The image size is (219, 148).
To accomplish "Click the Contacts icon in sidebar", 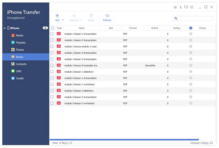I will (13, 64).
